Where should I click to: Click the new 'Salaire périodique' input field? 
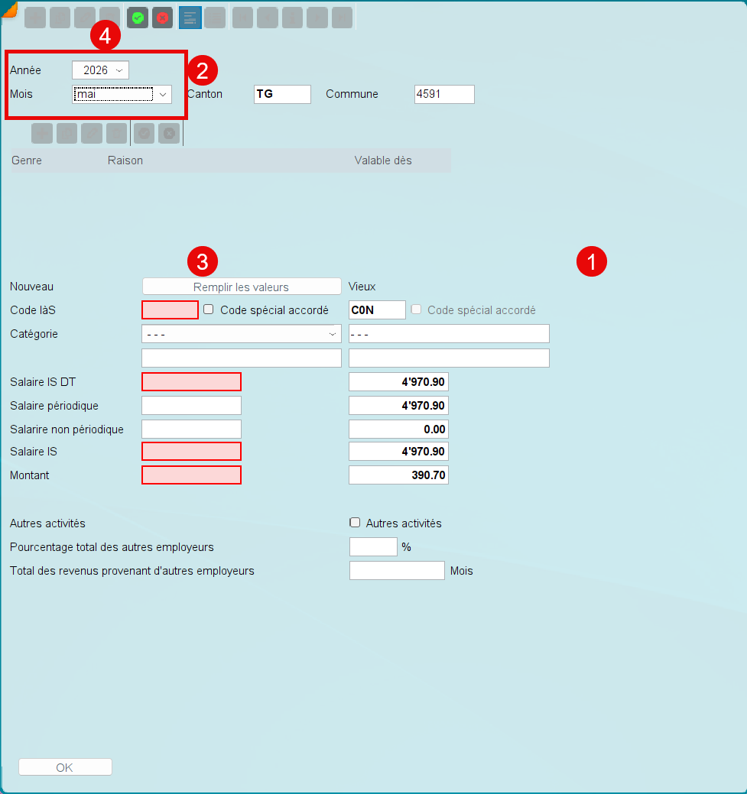(192, 406)
